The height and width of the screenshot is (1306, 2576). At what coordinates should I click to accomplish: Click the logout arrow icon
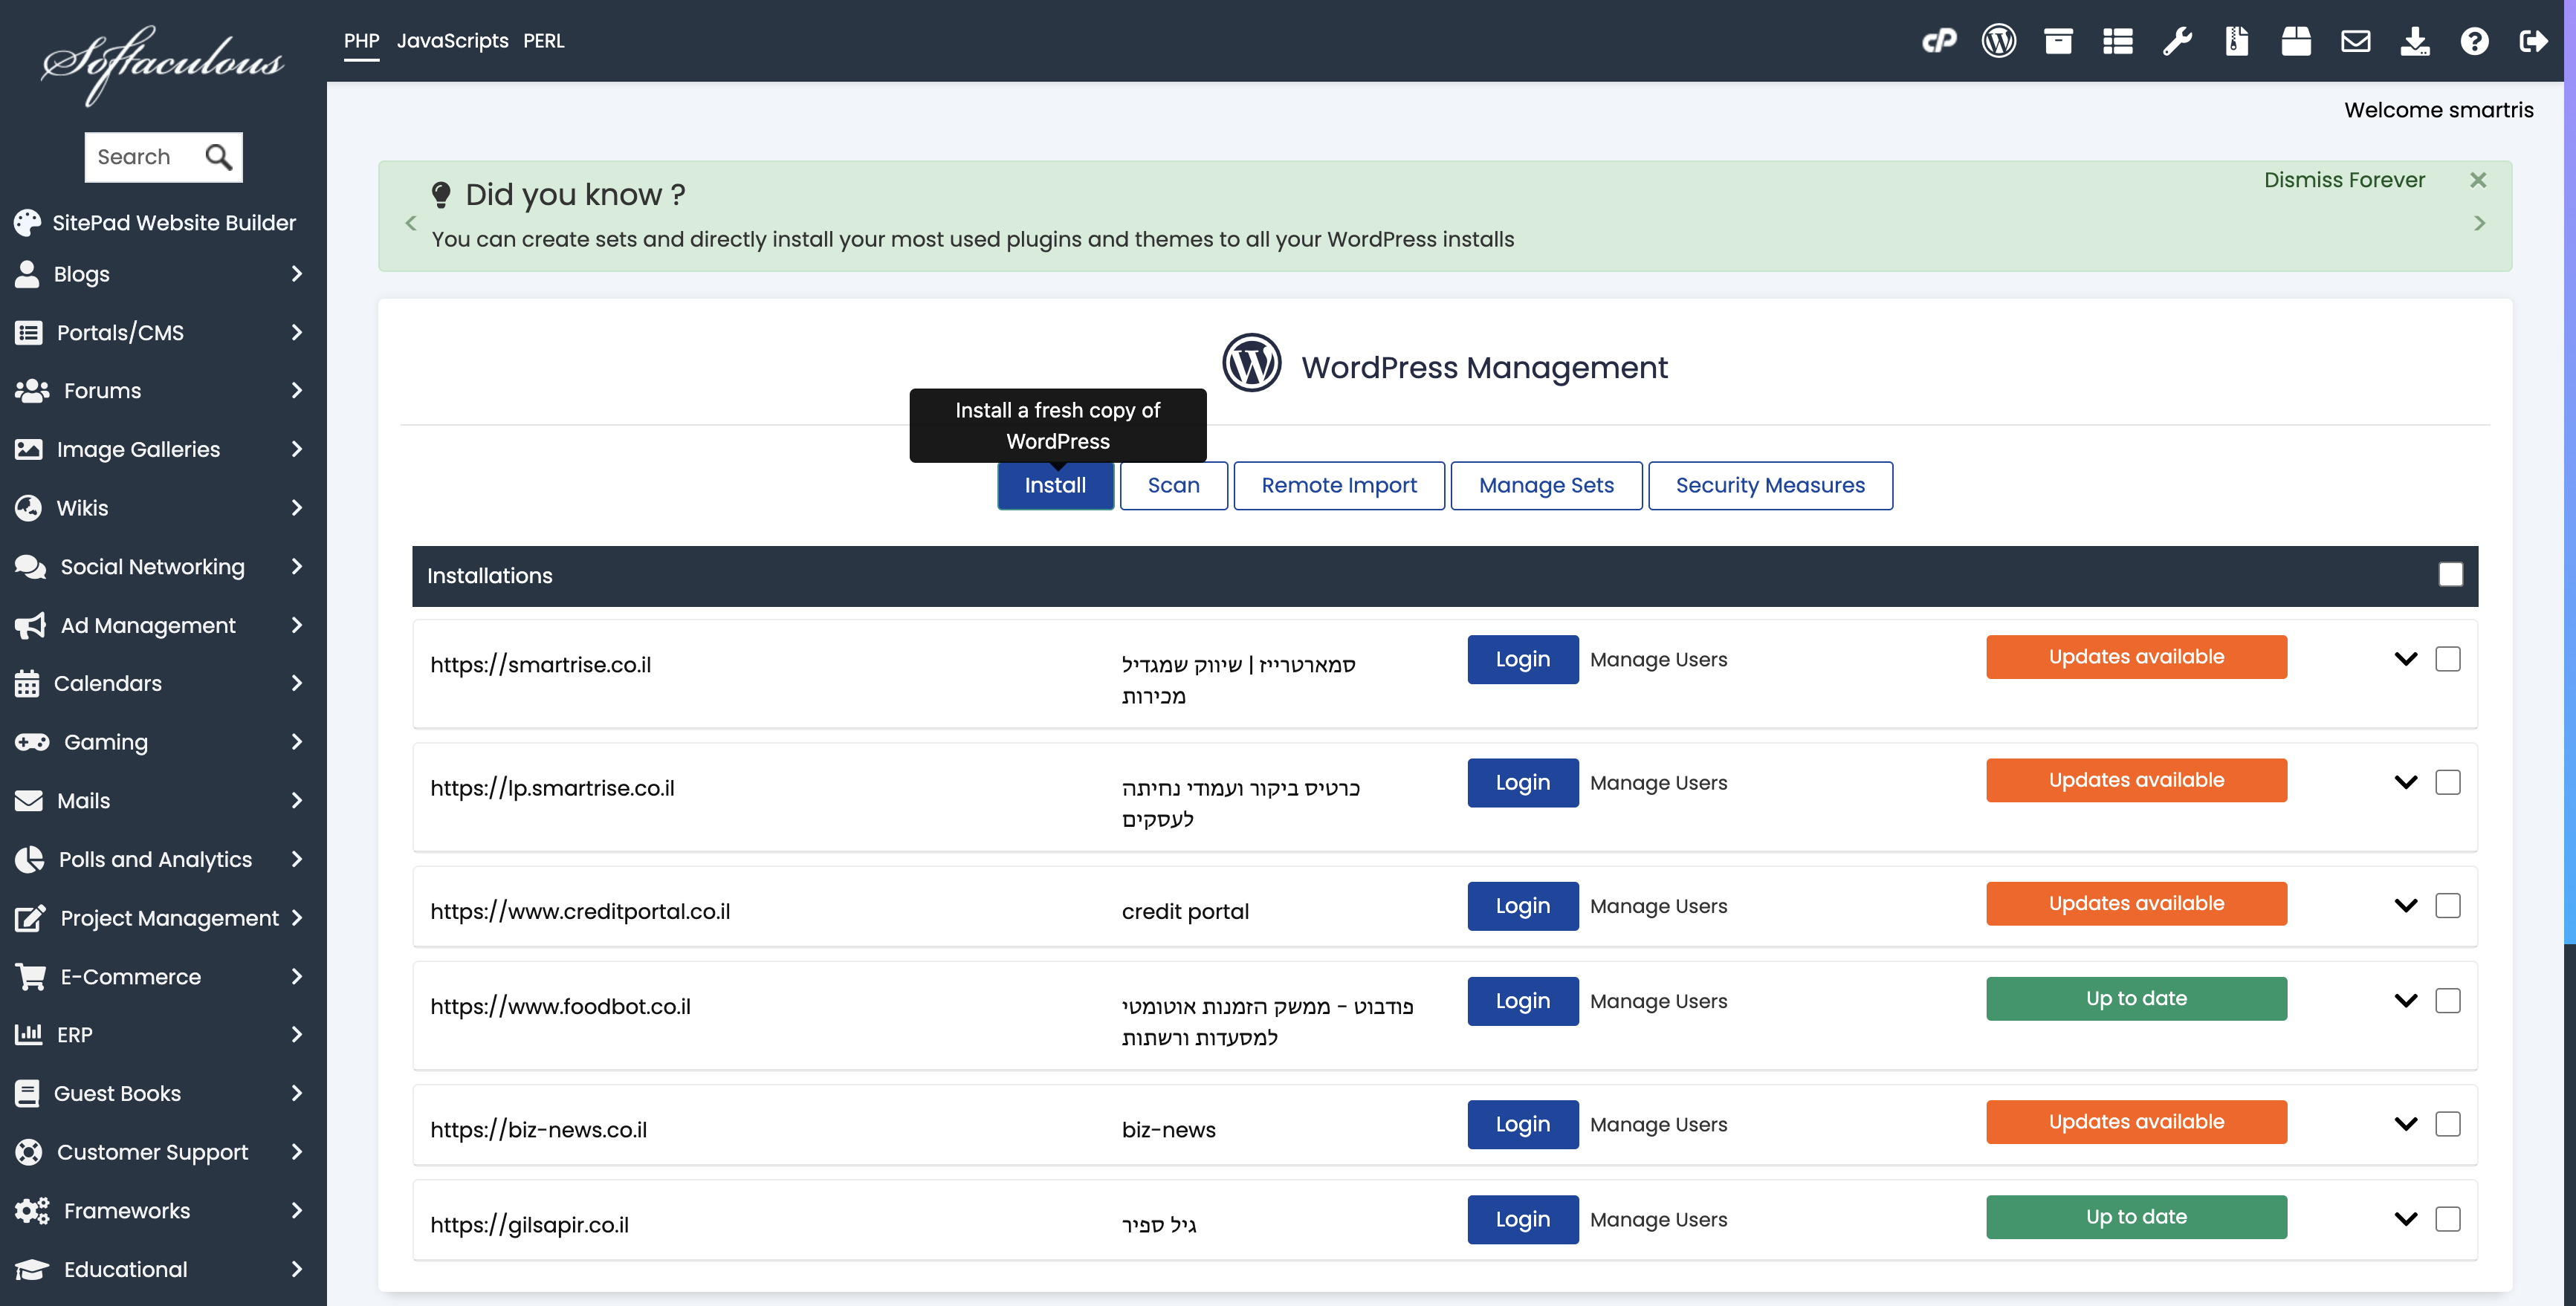(2533, 41)
